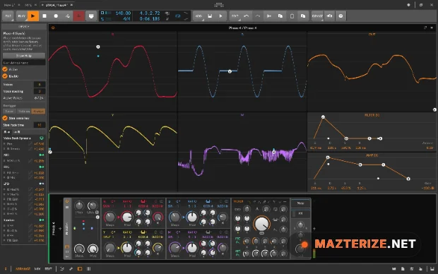Viewport: 438px width, 274px height.
Task: Click the red plus overdub button
Action: (79, 16)
